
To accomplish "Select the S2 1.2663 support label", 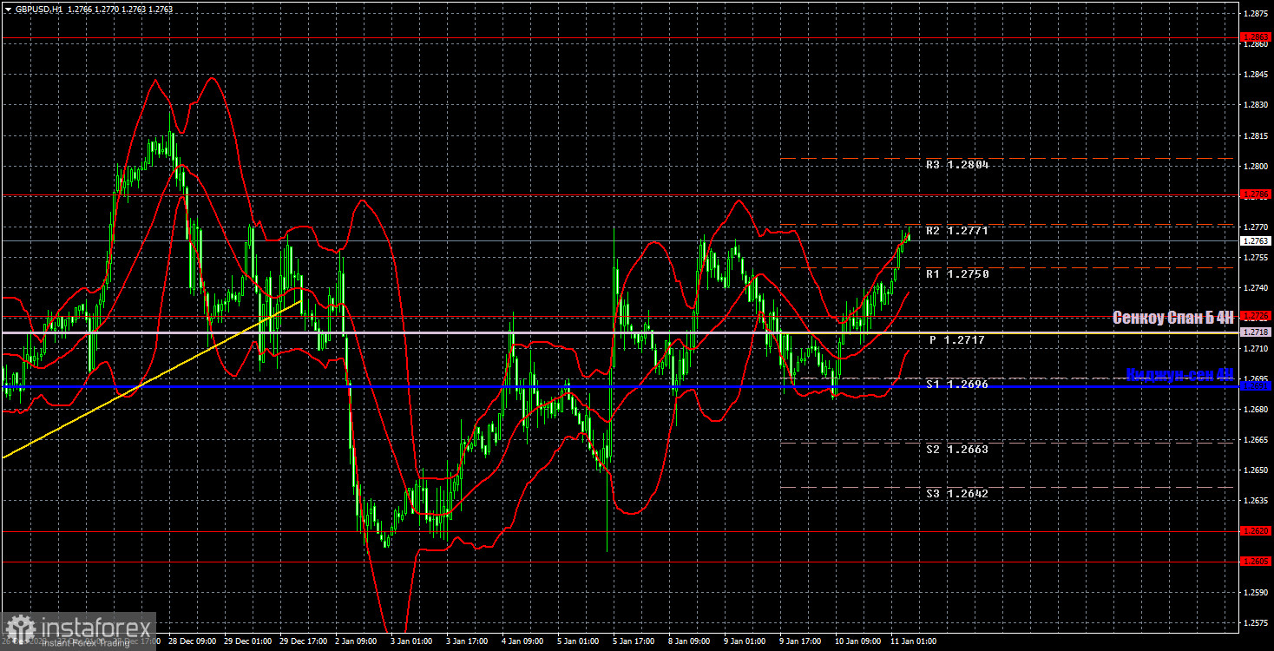I will coord(956,449).
